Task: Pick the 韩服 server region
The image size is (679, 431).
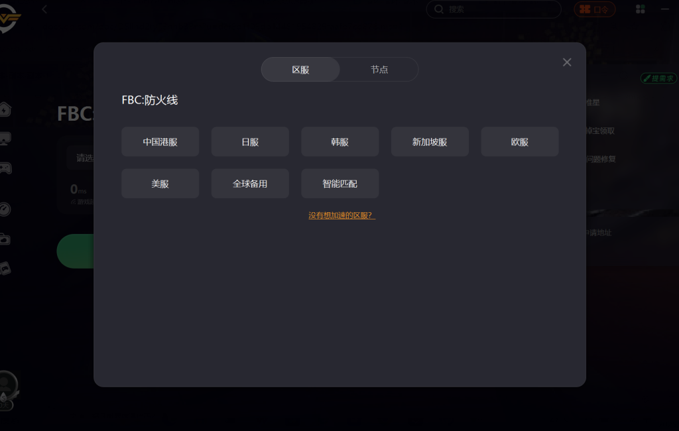Action: [x=340, y=142]
